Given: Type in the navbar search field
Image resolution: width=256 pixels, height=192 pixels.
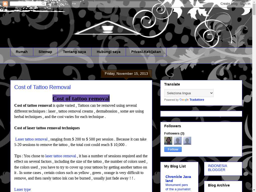Looking at the screenshot, I should pos(25,4).
